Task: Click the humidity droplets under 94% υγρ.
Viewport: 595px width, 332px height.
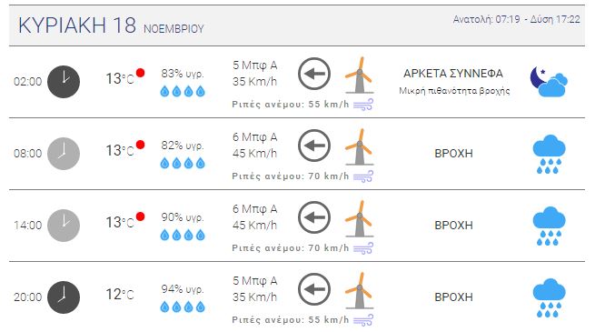Action: pos(183,307)
